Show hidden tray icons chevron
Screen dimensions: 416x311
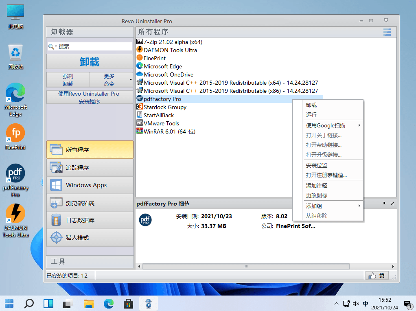336,304
